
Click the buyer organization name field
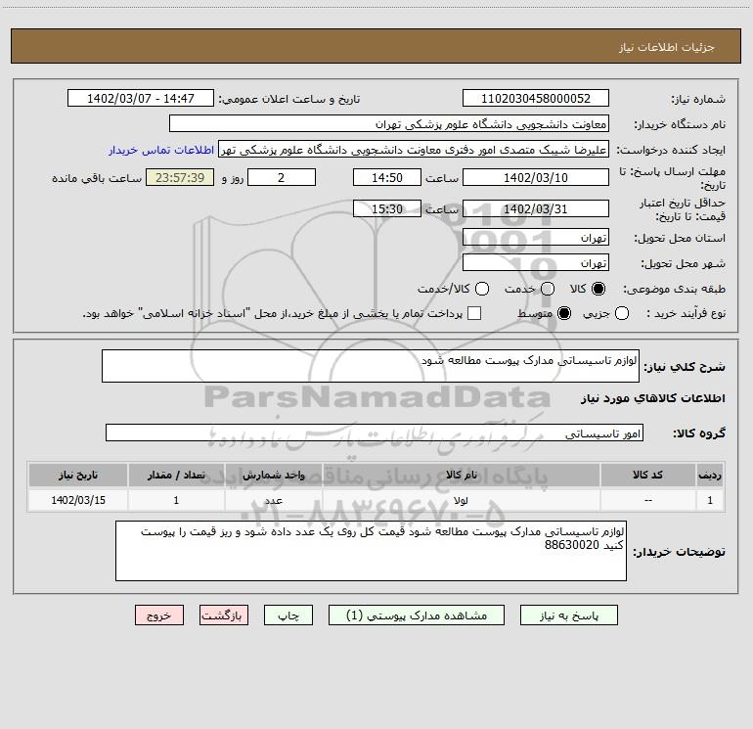pyautogui.click(x=389, y=123)
